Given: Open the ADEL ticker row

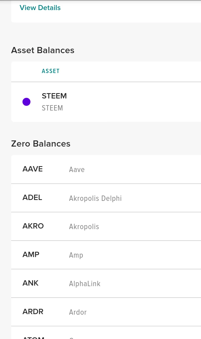Looking at the screenshot, I should (x=106, y=198).
